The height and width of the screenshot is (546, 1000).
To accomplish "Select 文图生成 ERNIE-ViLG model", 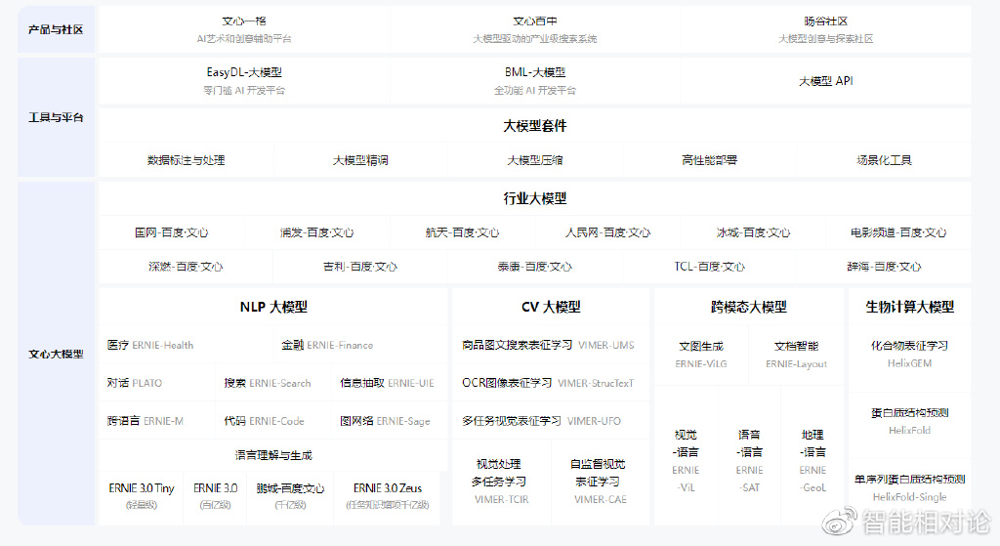I will tap(701, 355).
